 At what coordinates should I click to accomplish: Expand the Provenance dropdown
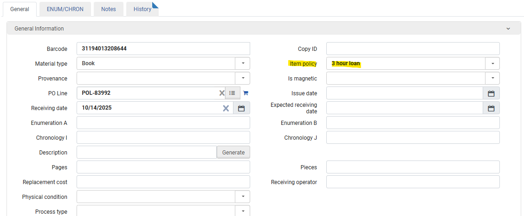242,79
